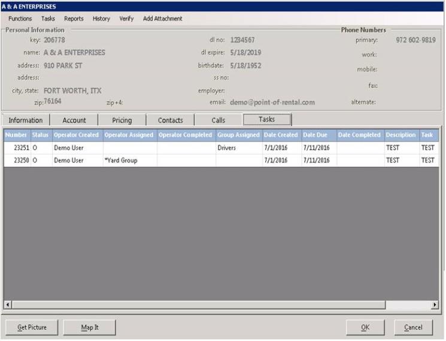The width and height of the screenshot is (446, 341).
Task: Go to the Calls tab
Action: pos(219,120)
